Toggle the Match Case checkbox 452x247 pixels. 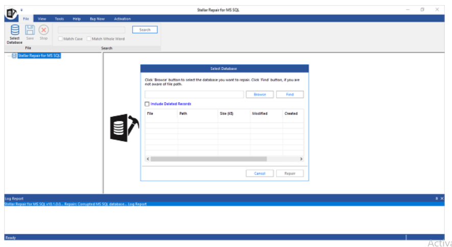tap(60, 39)
